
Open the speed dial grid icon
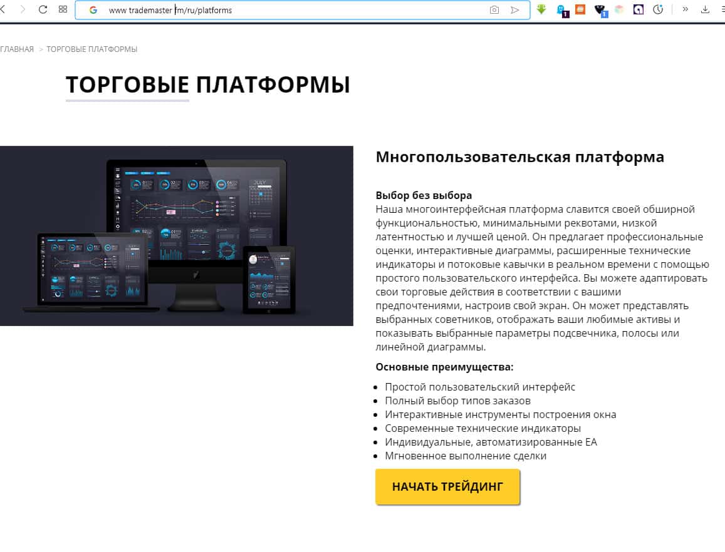pos(63,9)
